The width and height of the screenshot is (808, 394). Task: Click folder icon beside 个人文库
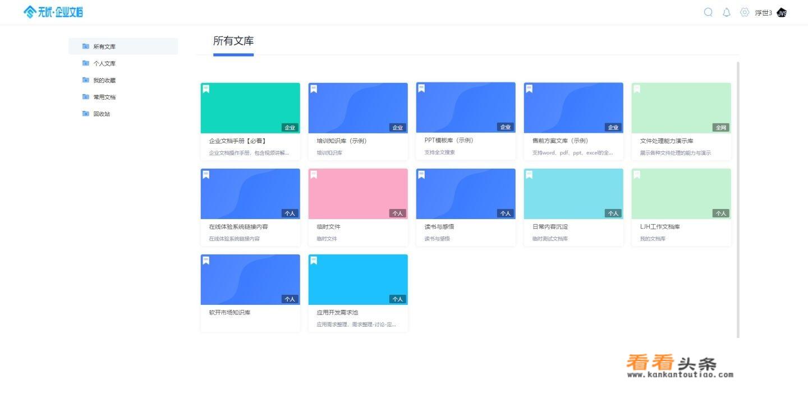tap(86, 63)
